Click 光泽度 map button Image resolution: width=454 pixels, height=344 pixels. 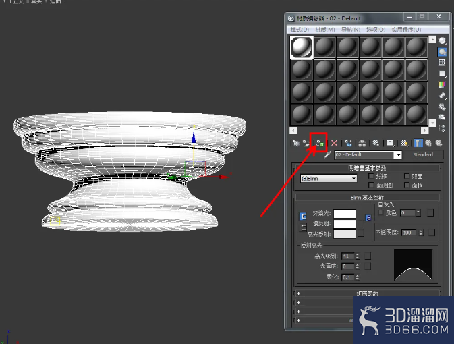(x=368, y=266)
